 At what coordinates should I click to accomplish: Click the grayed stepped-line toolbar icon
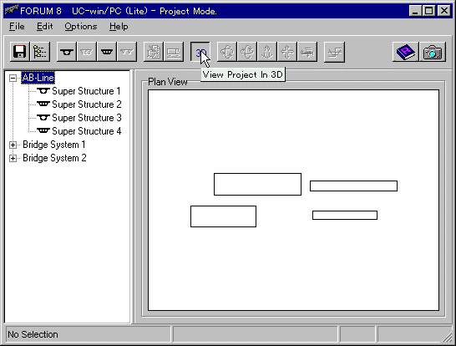pyautogui.click(x=334, y=52)
